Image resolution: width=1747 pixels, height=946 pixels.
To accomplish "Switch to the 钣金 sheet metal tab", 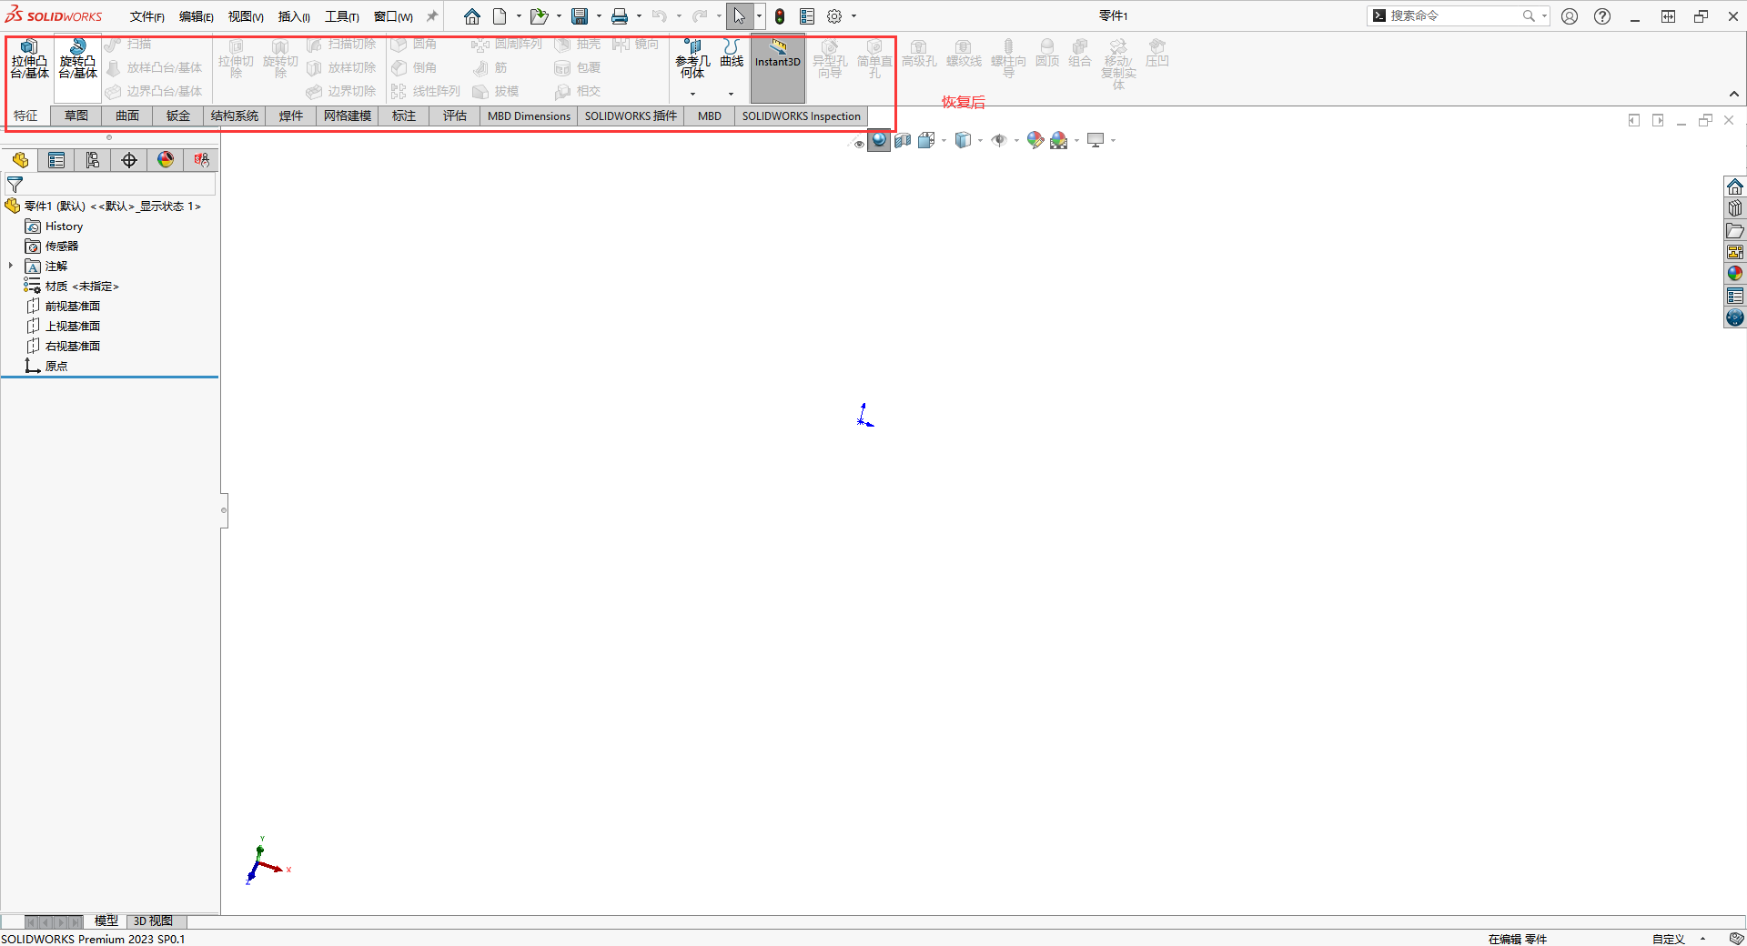I will coord(178,116).
